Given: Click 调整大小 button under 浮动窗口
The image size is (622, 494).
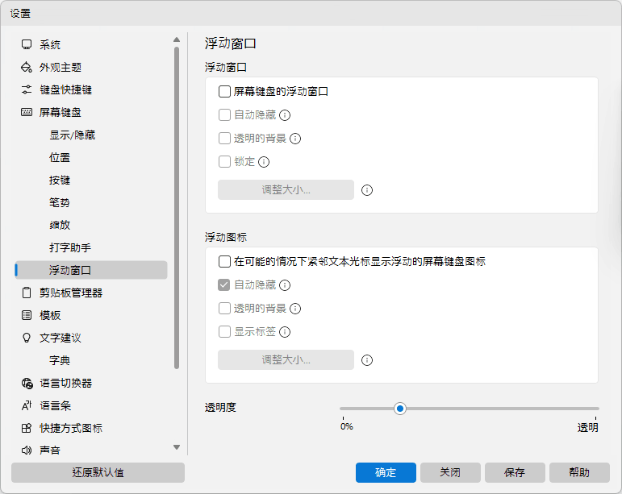Looking at the screenshot, I should coord(286,189).
